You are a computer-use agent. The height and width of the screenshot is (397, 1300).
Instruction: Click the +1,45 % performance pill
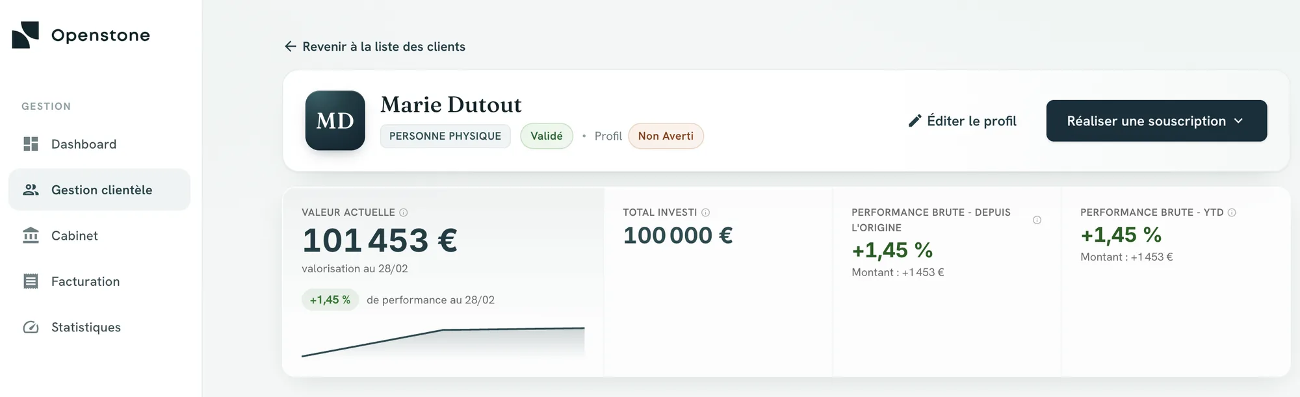pos(330,300)
